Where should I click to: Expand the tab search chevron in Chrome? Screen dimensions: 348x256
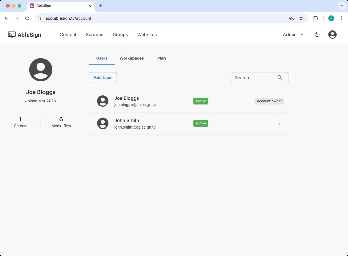pos(342,6)
